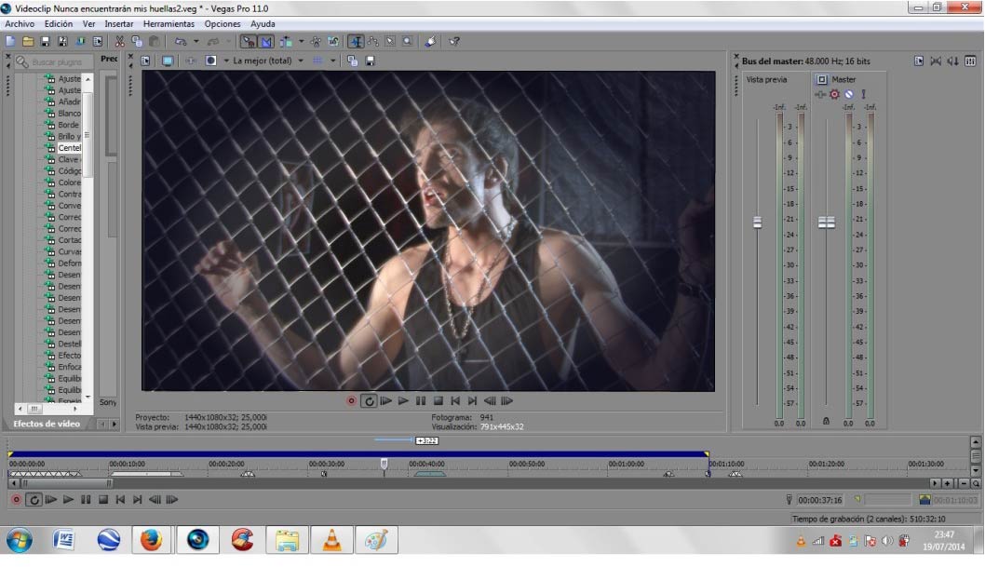The image size is (985, 567).
Task: Pause playback under the video preview
Action: pyautogui.click(x=420, y=401)
